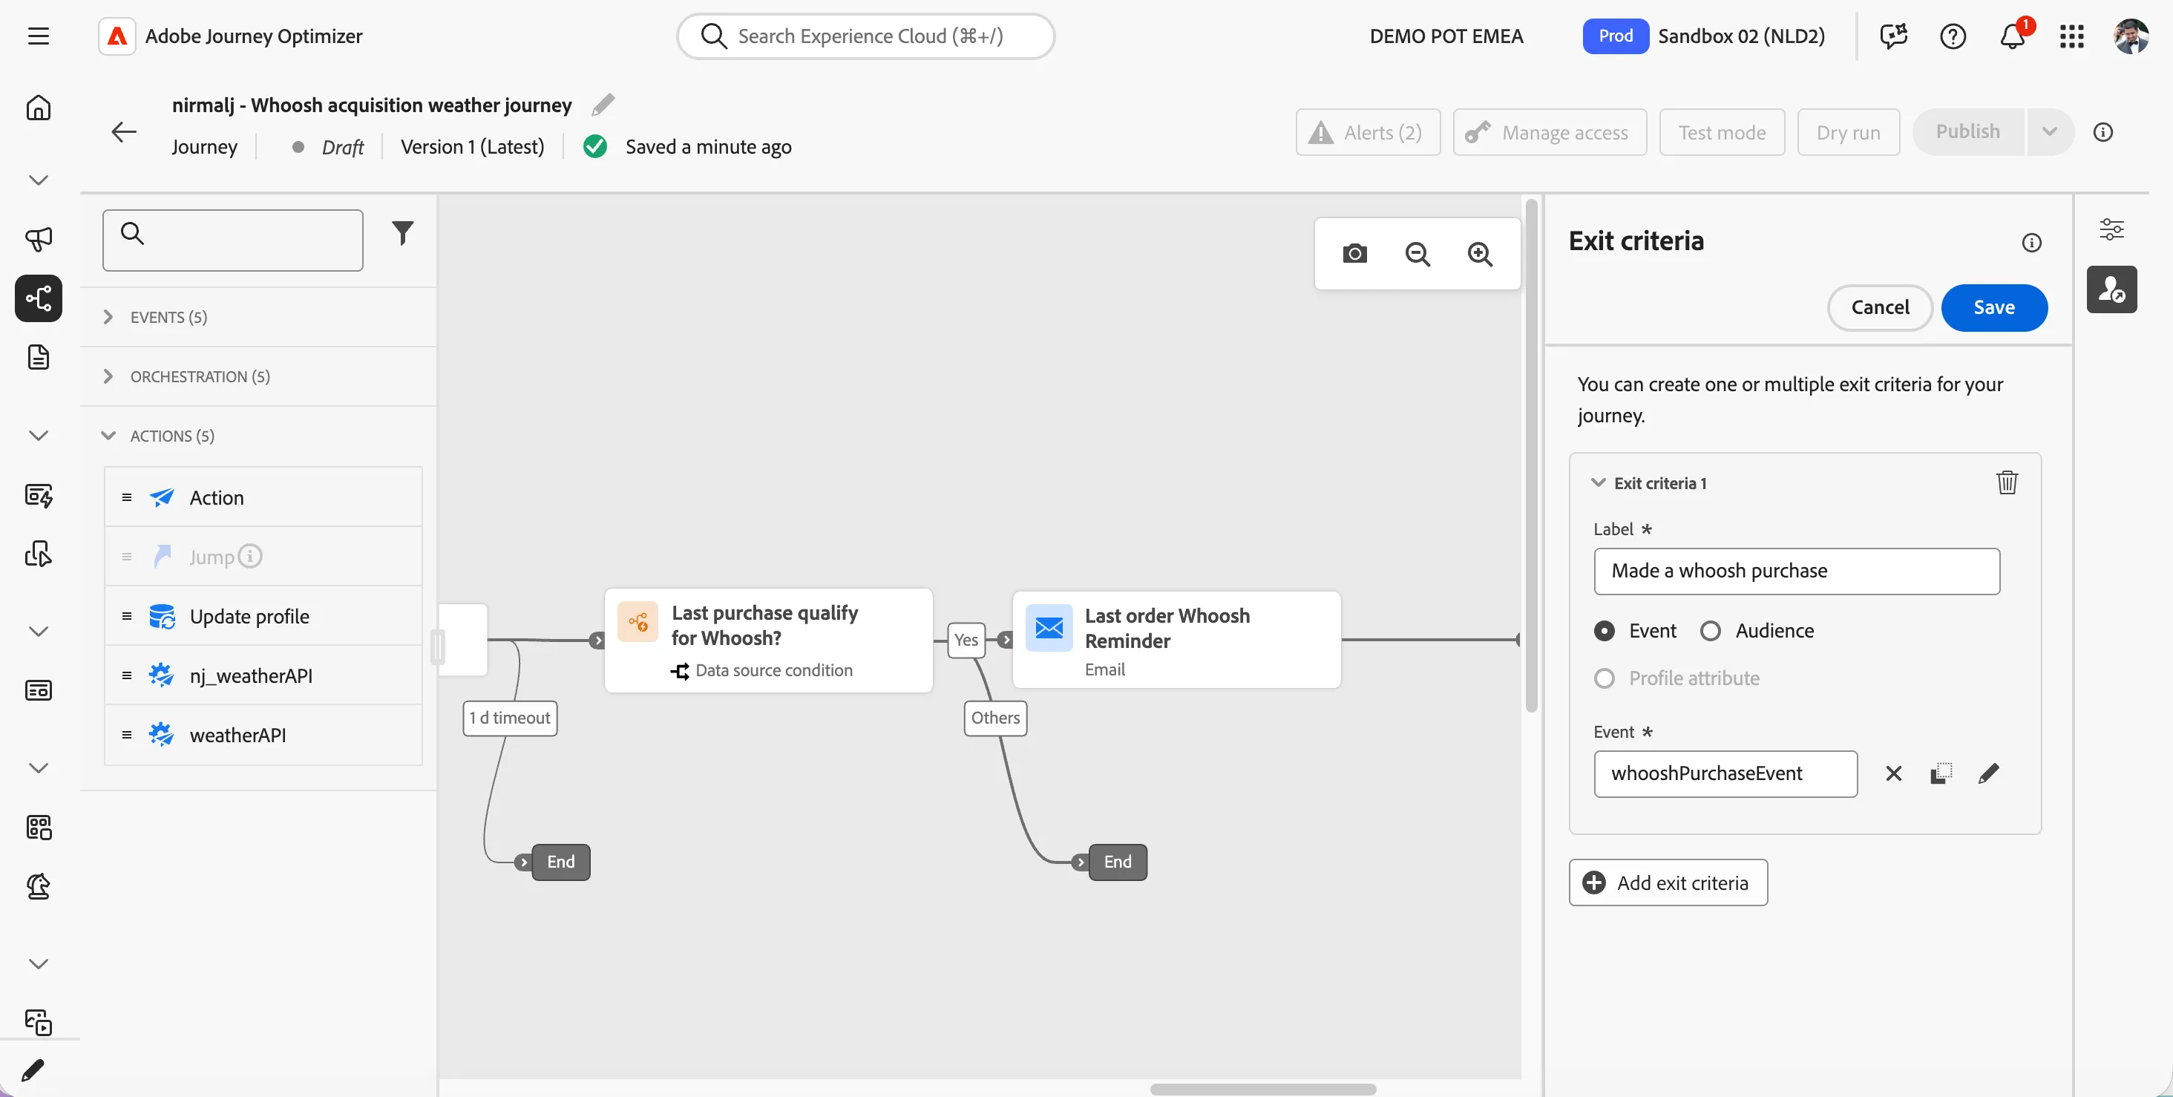Select the weatherAPI action item

(x=263, y=735)
